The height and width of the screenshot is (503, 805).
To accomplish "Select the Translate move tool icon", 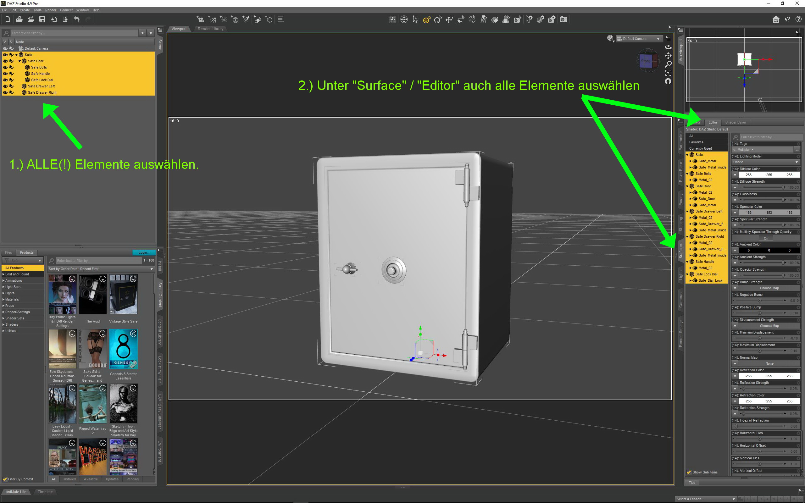I will (449, 19).
